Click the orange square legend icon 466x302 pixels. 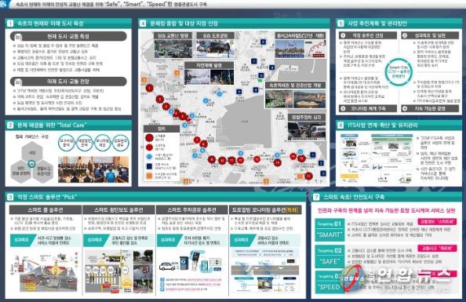[x=149, y=176]
